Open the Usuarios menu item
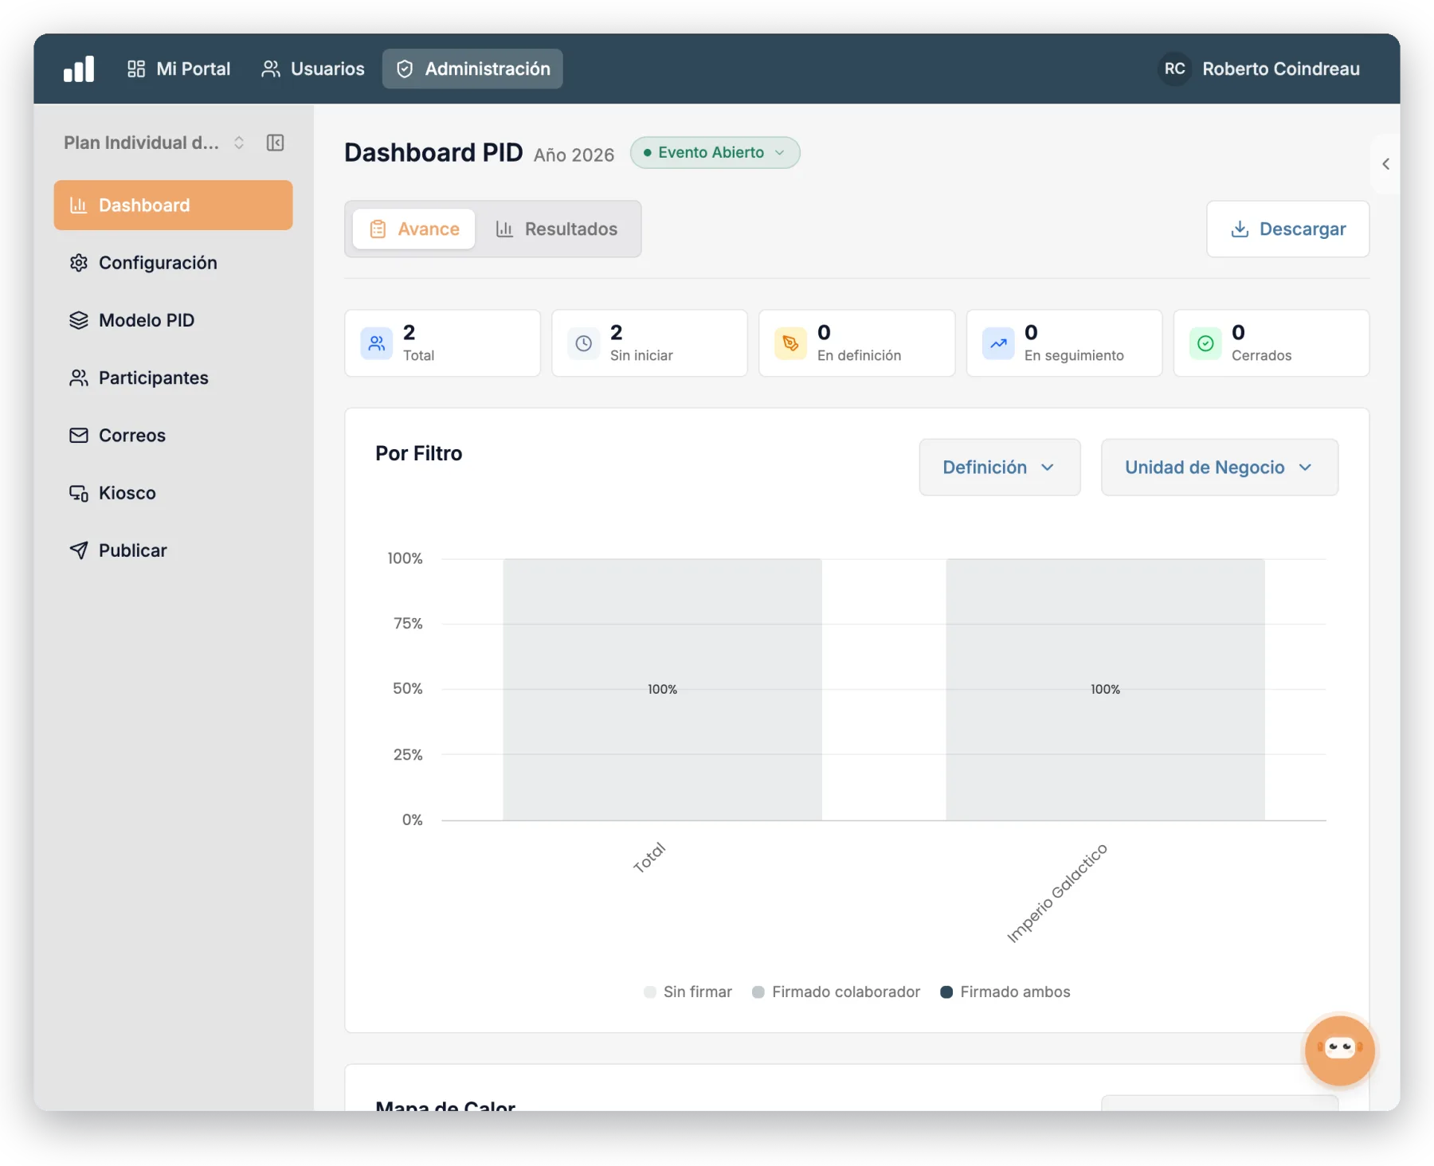This screenshot has width=1434, height=1166. pos(313,69)
